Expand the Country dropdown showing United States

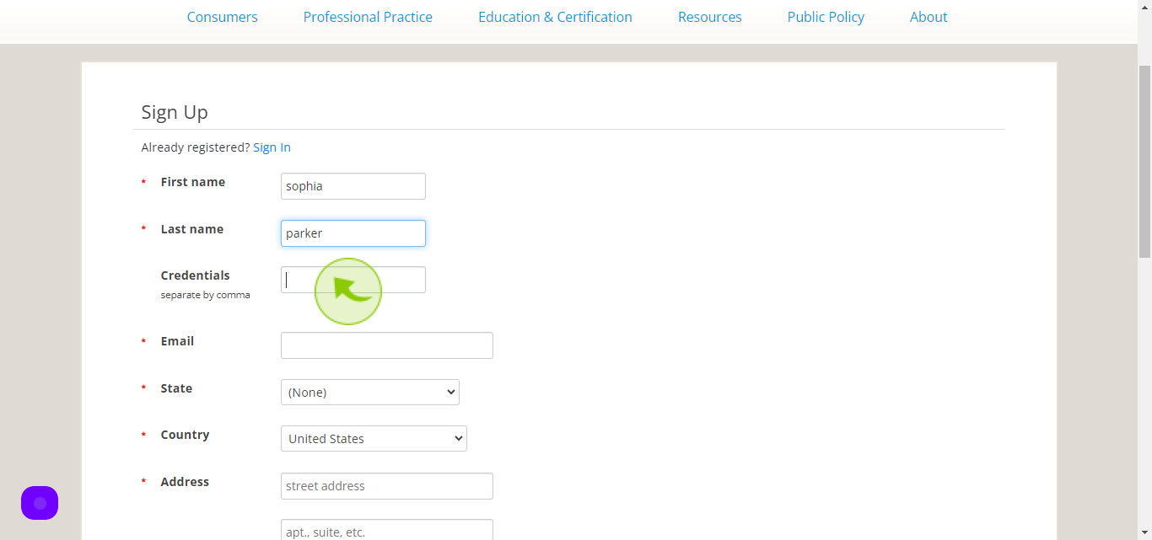[x=374, y=438]
